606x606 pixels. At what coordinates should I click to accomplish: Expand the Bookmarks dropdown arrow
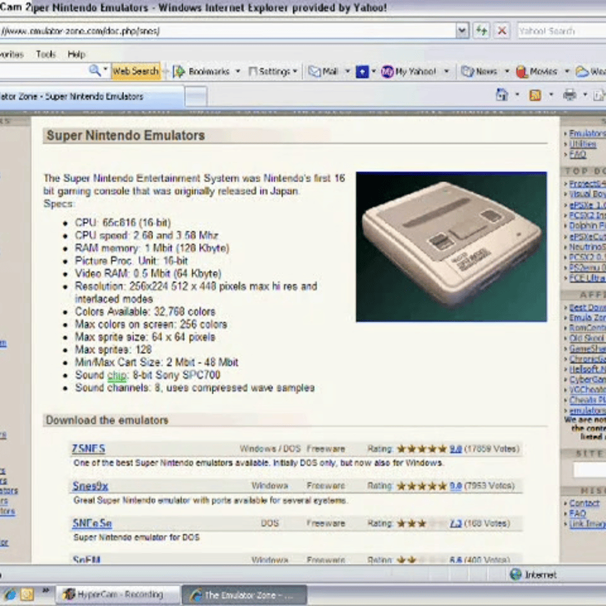(x=238, y=72)
